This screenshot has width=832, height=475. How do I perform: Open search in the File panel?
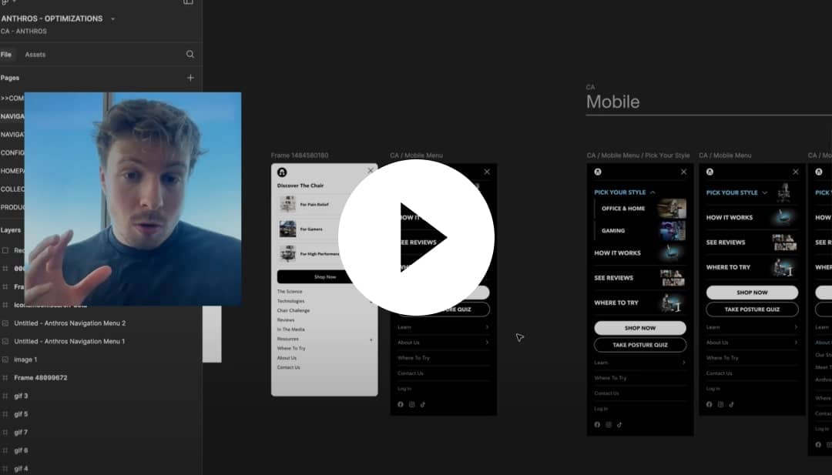(x=190, y=54)
